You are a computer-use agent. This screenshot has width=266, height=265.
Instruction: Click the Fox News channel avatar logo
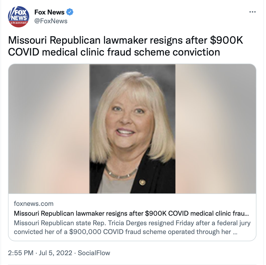pos(19,17)
